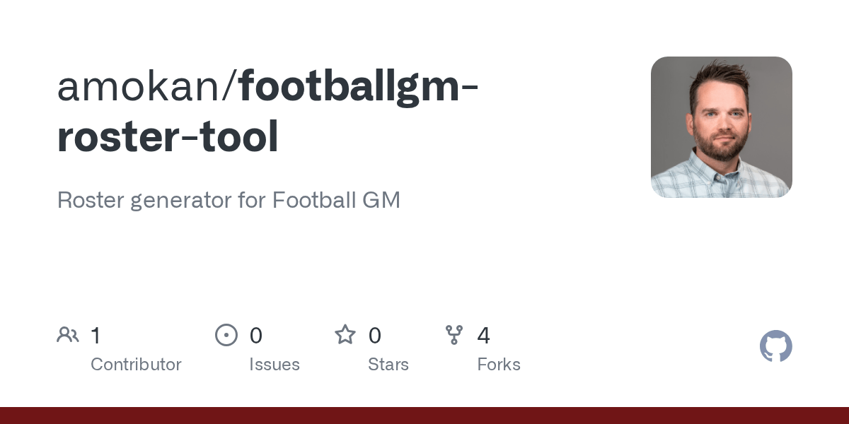Click "roster-tool" in the repository title
The height and width of the screenshot is (424, 849).
(x=168, y=137)
